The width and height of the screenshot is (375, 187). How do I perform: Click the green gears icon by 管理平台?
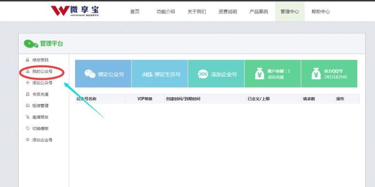(31, 43)
